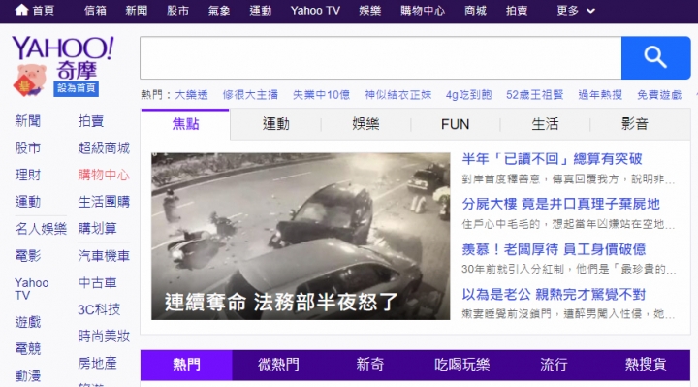Switch to the 生活 tab
The height and width of the screenshot is (387, 698).
point(545,124)
